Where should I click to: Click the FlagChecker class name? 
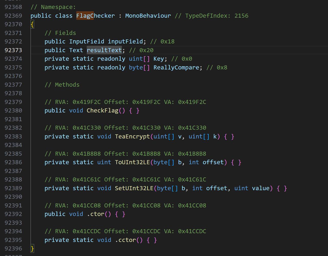click(x=95, y=16)
